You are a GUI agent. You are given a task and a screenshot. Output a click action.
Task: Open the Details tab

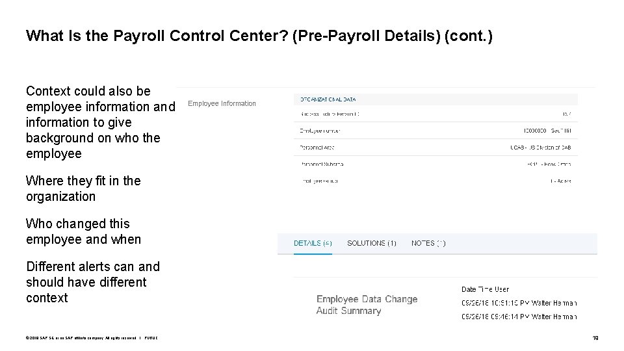(x=313, y=243)
